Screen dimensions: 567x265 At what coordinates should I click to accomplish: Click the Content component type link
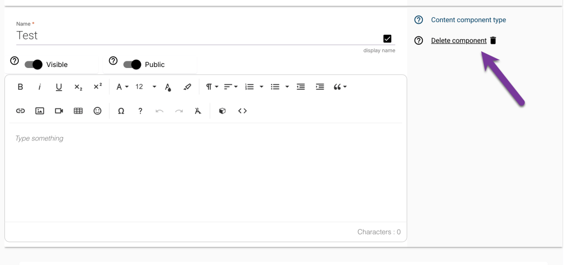[x=468, y=20]
